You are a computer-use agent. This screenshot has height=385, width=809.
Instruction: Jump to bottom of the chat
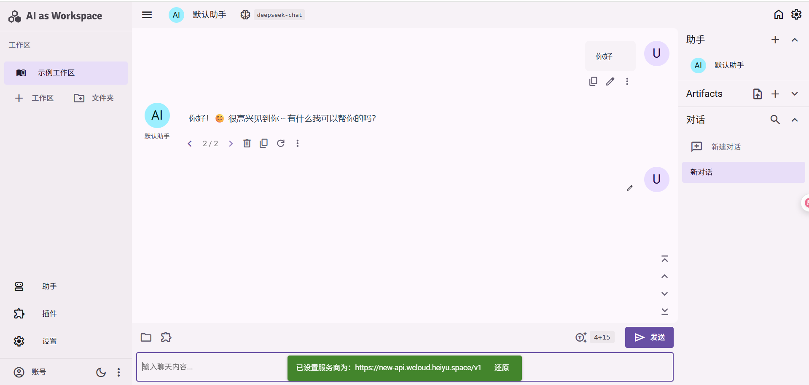665,311
